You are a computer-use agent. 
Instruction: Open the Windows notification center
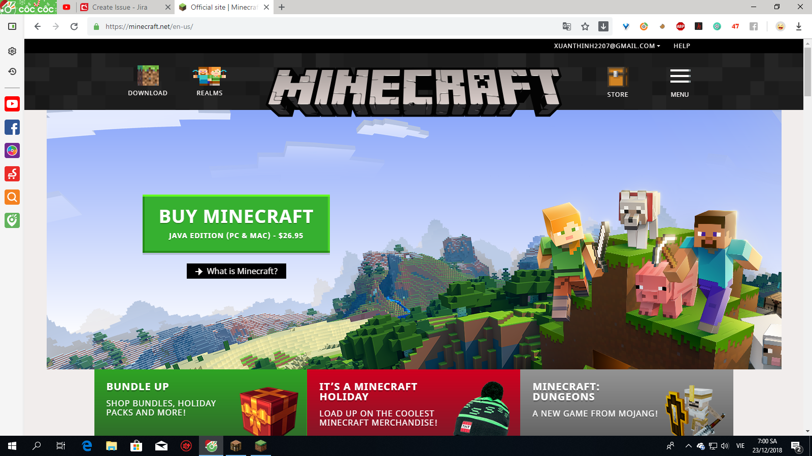pos(796,446)
